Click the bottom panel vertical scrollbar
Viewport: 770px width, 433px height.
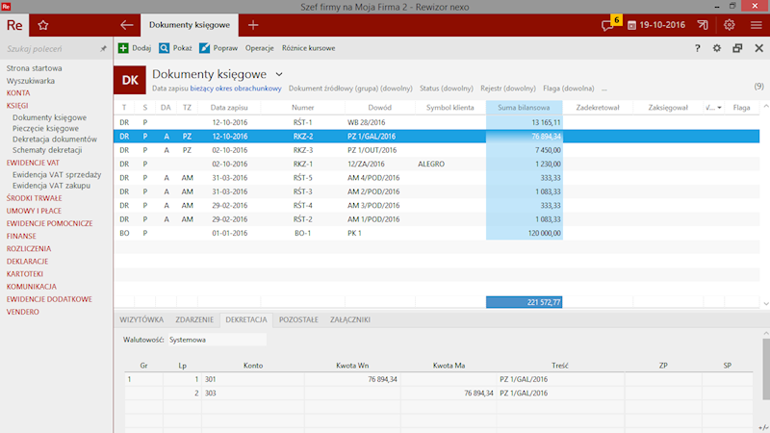[766, 369]
